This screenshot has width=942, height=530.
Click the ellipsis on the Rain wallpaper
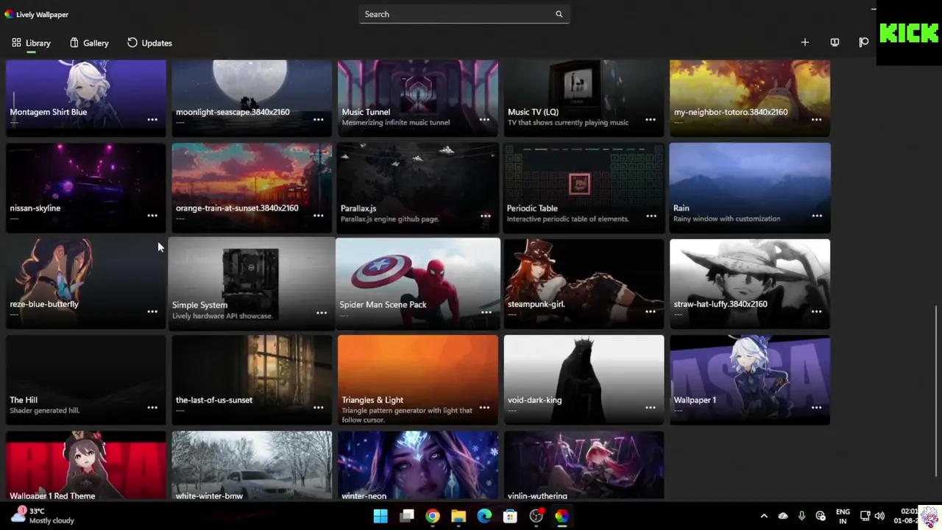click(817, 216)
